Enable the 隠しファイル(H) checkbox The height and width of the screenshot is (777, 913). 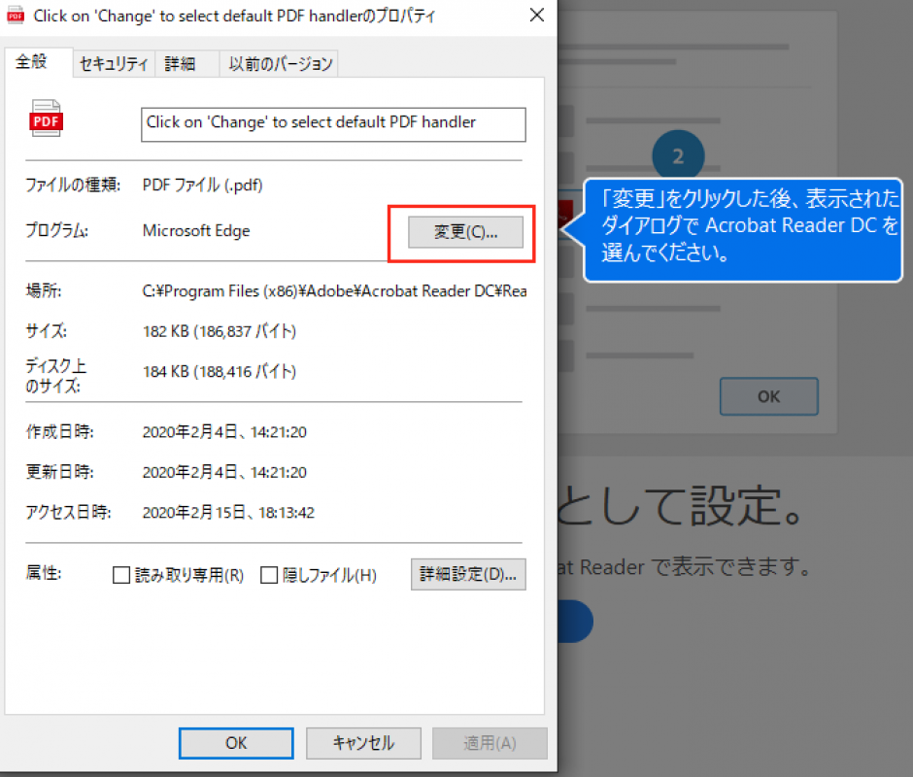(269, 575)
